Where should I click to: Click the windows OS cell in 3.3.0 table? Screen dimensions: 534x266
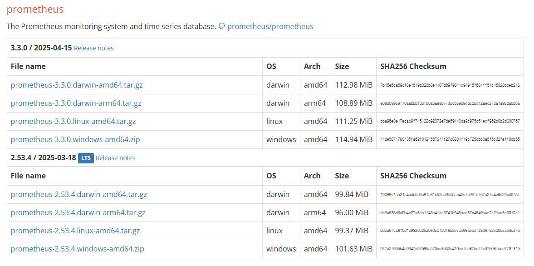281,139
